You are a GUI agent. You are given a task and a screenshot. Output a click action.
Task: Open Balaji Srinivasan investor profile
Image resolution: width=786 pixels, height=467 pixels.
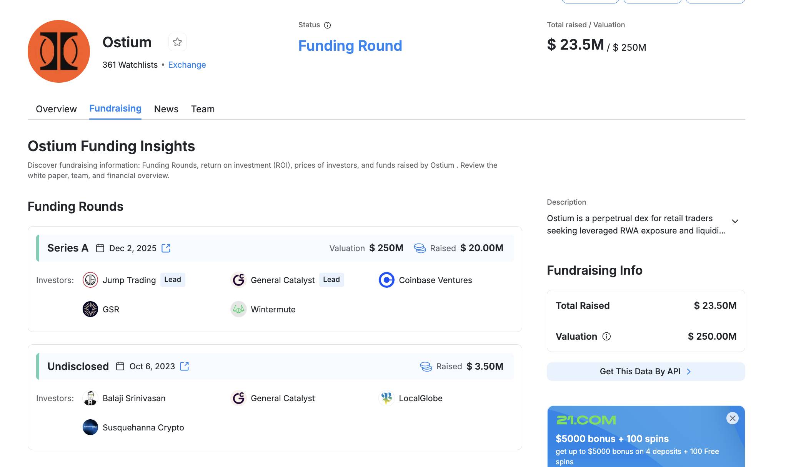[134, 398]
